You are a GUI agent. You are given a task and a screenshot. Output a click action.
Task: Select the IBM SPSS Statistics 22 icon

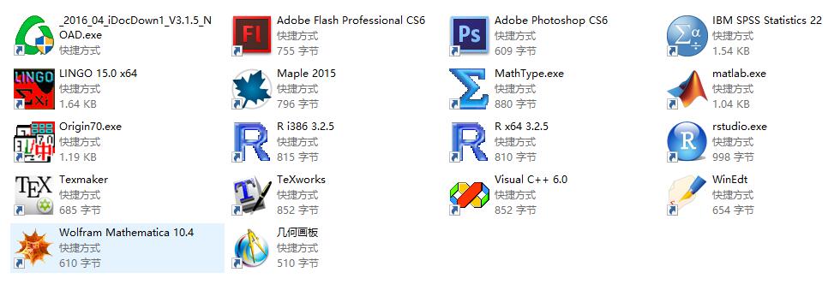click(687, 36)
